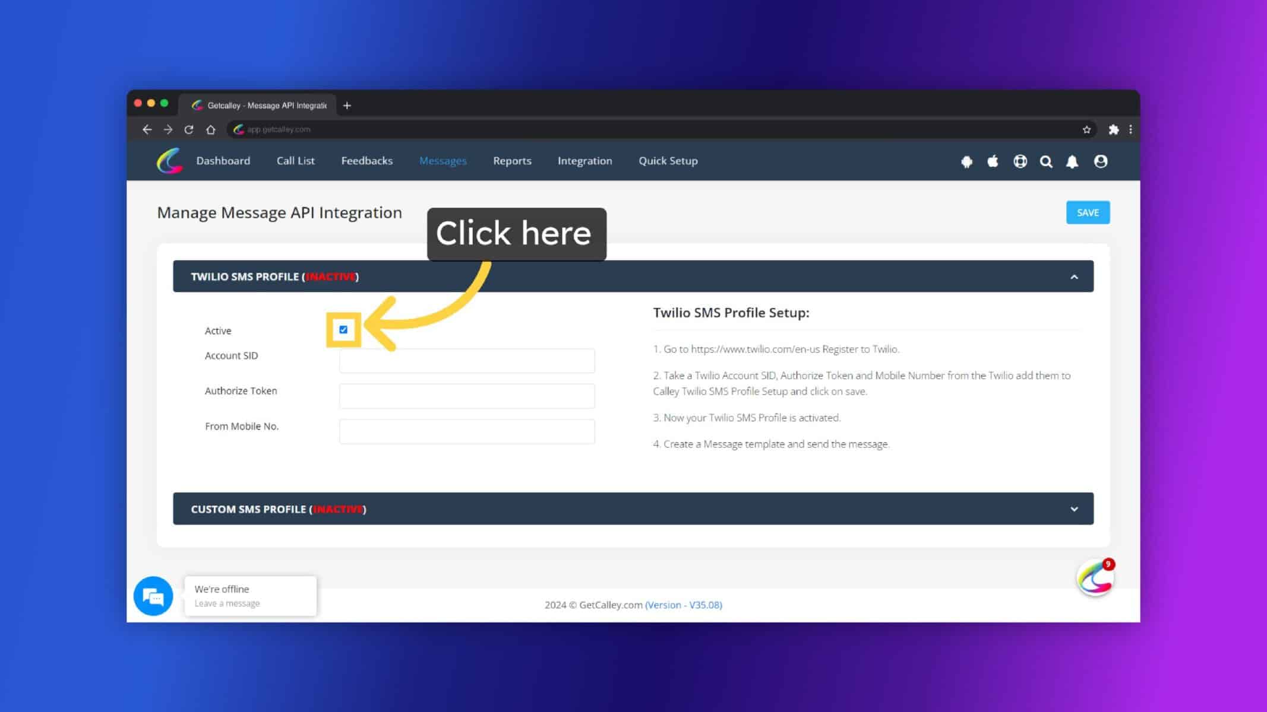Open the Integration menu item
1267x712 pixels.
tap(584, 161)
